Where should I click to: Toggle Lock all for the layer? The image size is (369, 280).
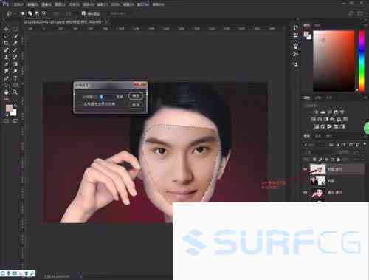coord(339,160)
